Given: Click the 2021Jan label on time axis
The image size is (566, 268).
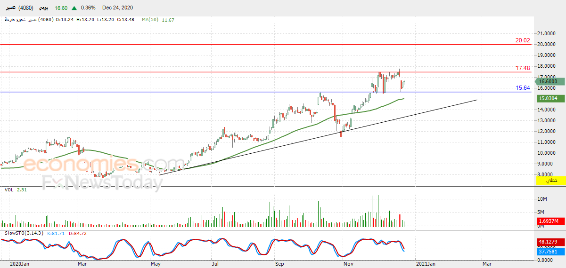Looking at the screenshot, I should point(425,264).
